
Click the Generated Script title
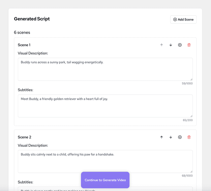click(x=32, y=19)
